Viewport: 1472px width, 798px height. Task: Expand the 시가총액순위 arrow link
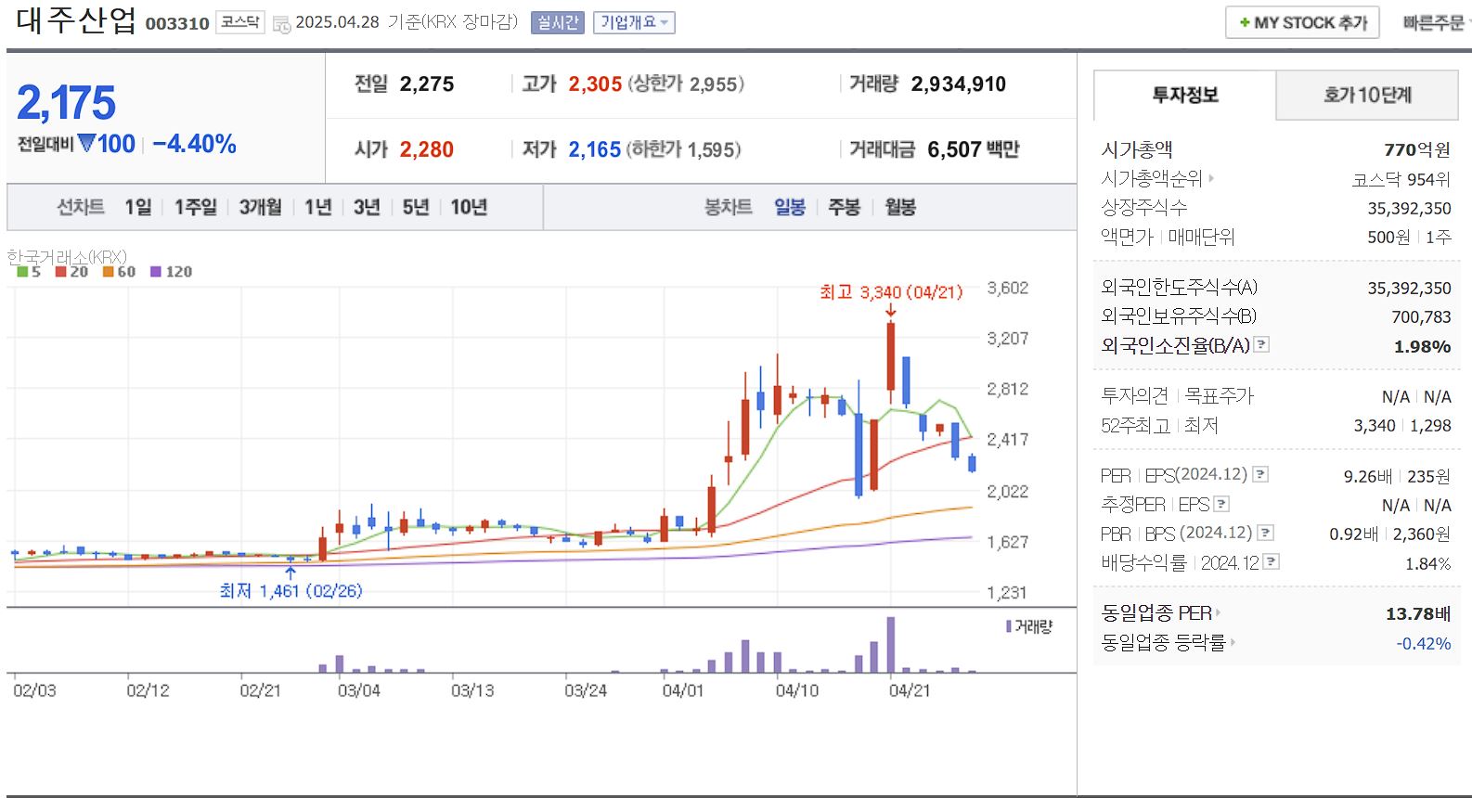(1211, 178)
